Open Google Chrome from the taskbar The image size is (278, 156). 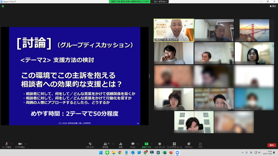120,153
